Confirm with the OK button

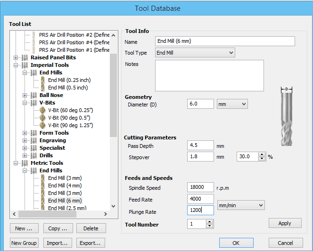236,243
